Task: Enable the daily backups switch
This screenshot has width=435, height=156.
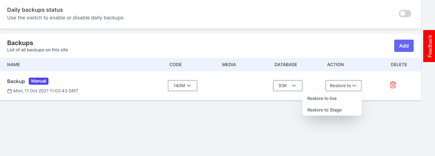Action: (x=405, y=13)
